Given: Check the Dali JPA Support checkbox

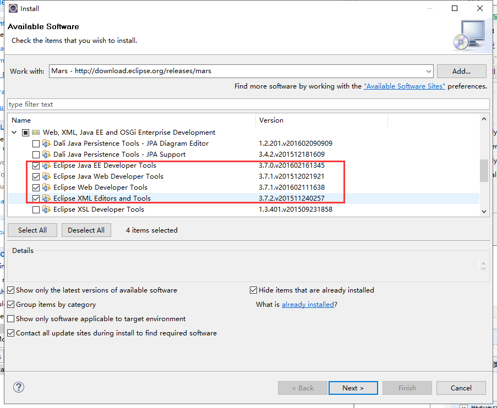Looking at the screenshot, I should (36, 155).
